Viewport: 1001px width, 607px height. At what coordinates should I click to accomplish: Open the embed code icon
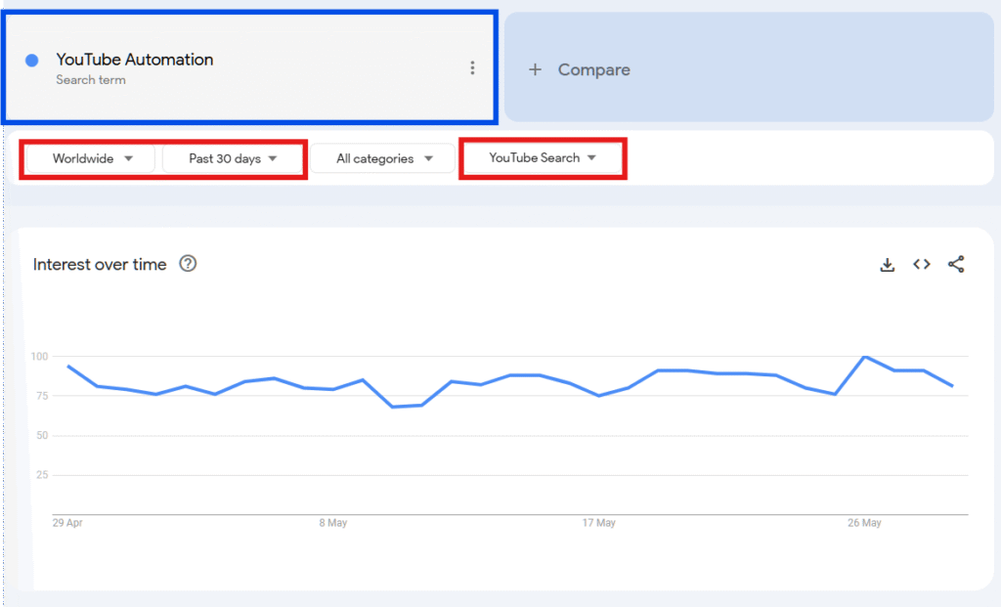click(921, 264)
